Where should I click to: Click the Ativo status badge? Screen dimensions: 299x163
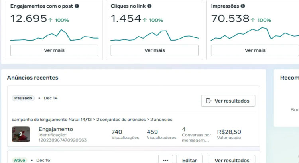pos(20,160)
